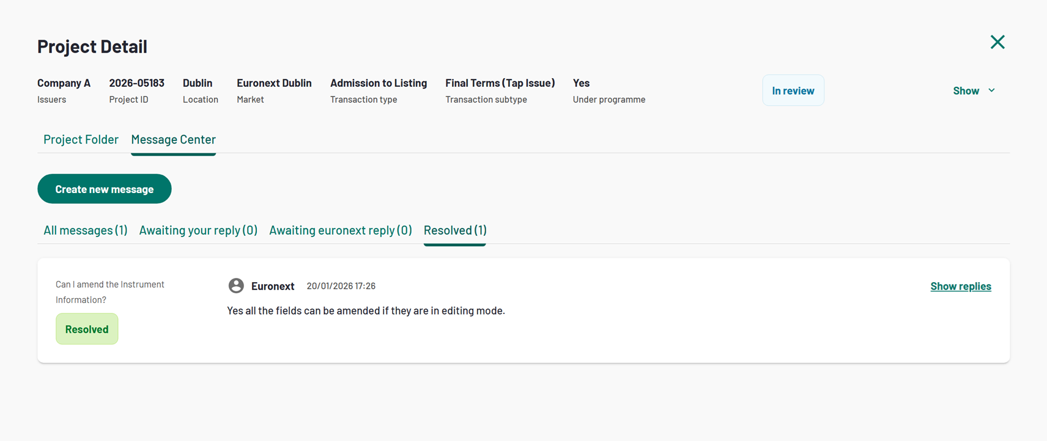Click the Euronext sender name
The height and width of the screenshot is (441, 1047).
pos(273,286)
